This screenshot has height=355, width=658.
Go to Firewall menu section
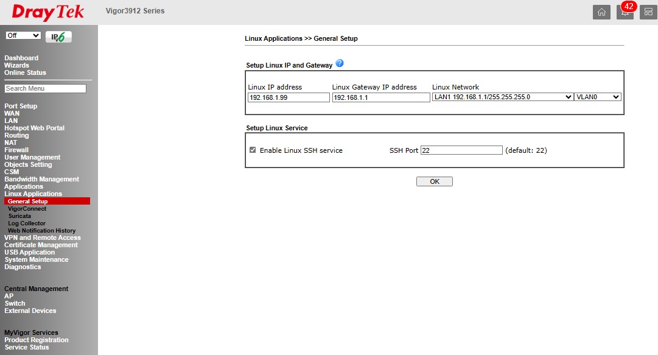click(x=16, y=150)
